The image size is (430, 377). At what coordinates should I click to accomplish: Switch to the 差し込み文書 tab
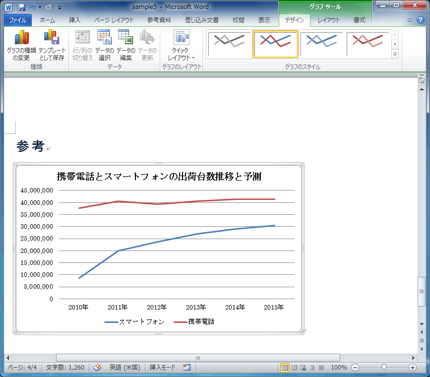[201, 20]
